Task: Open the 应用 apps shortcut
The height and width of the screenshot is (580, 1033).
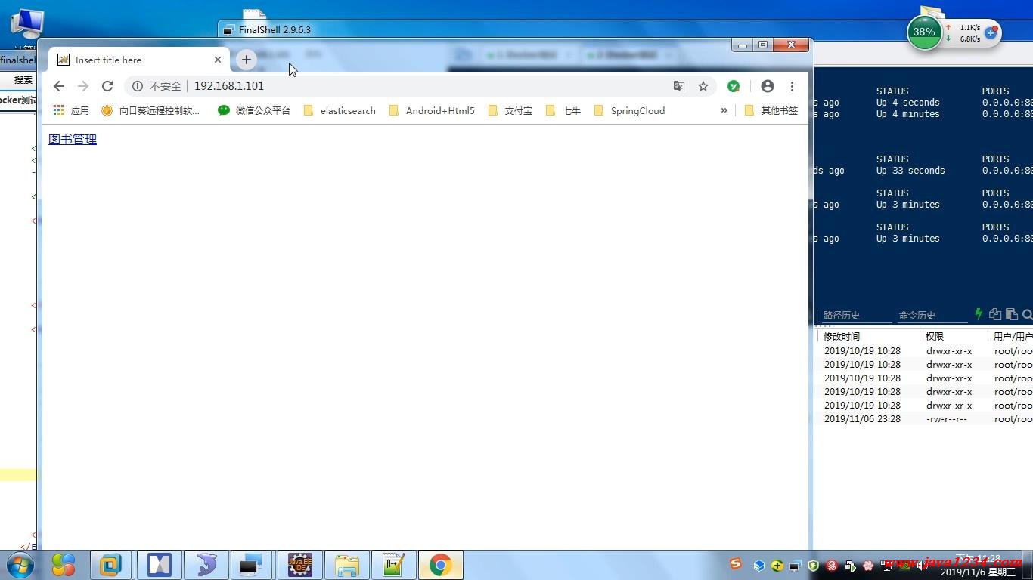Action: click(x=71, y=110)
